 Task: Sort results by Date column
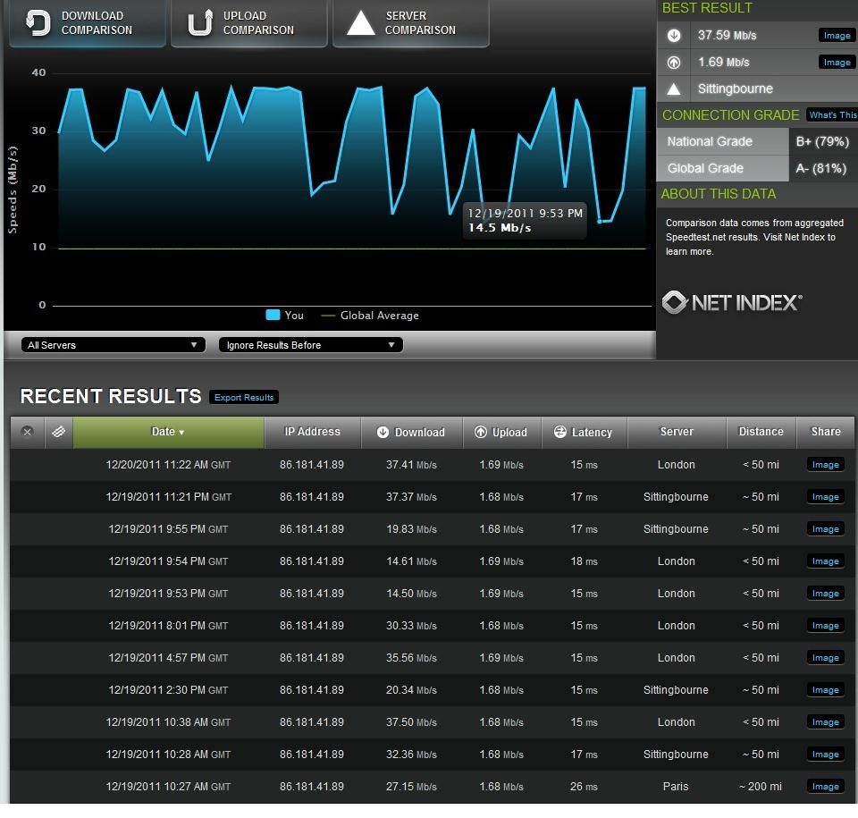pos(169,432)
